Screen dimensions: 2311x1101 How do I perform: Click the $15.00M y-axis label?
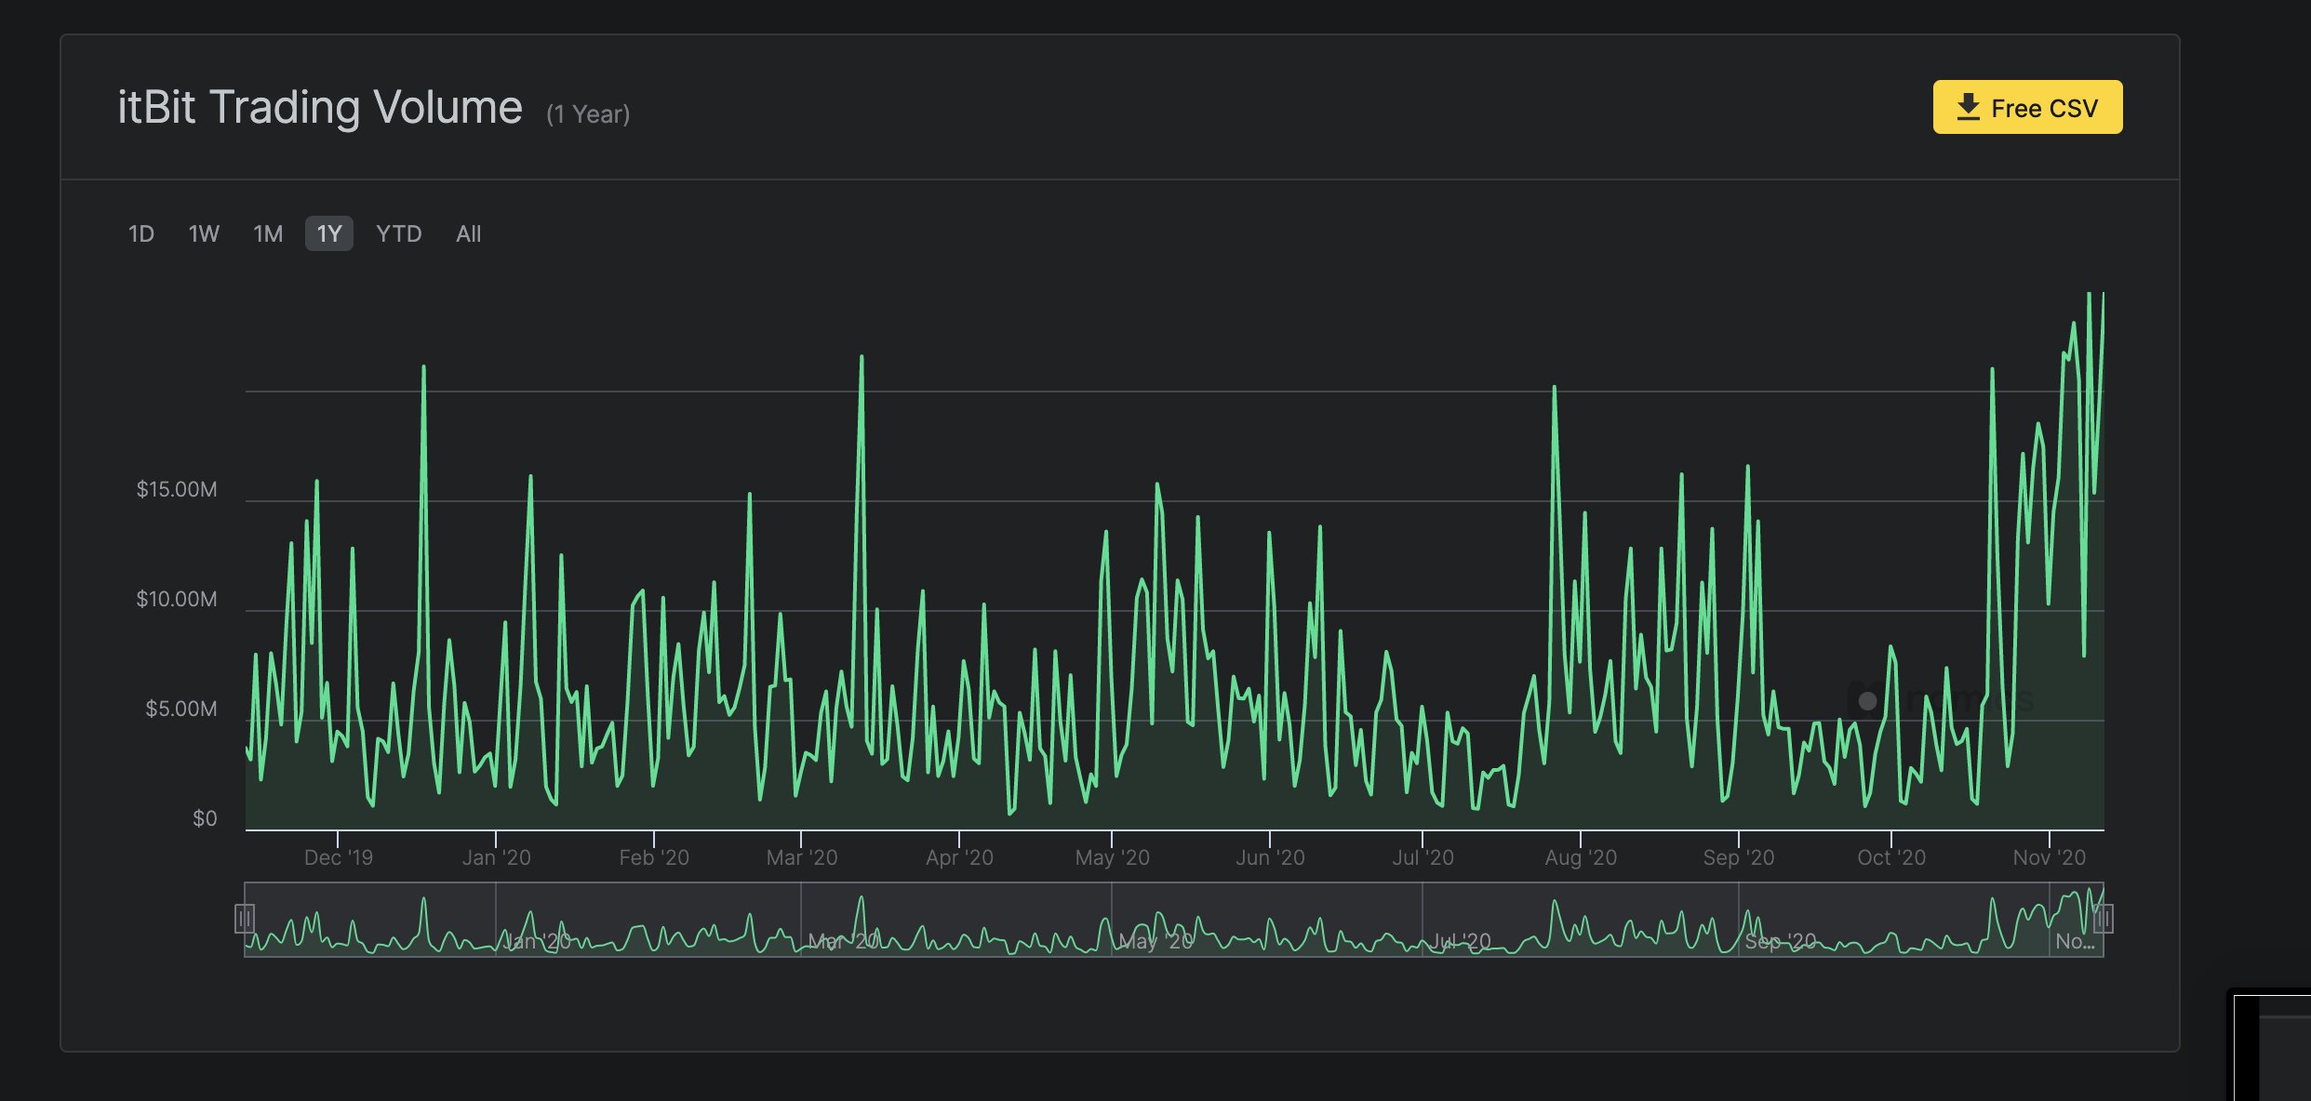[177, 489]
